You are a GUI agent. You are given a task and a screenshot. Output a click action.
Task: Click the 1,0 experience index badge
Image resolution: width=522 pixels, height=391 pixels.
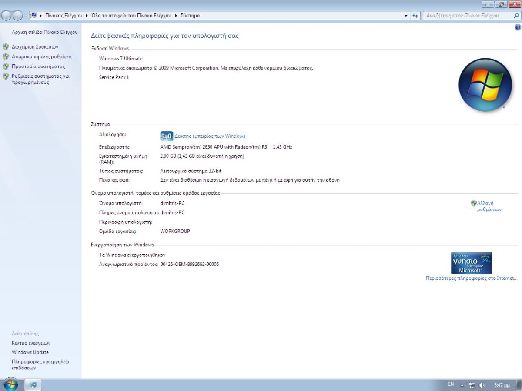[167, 136]
